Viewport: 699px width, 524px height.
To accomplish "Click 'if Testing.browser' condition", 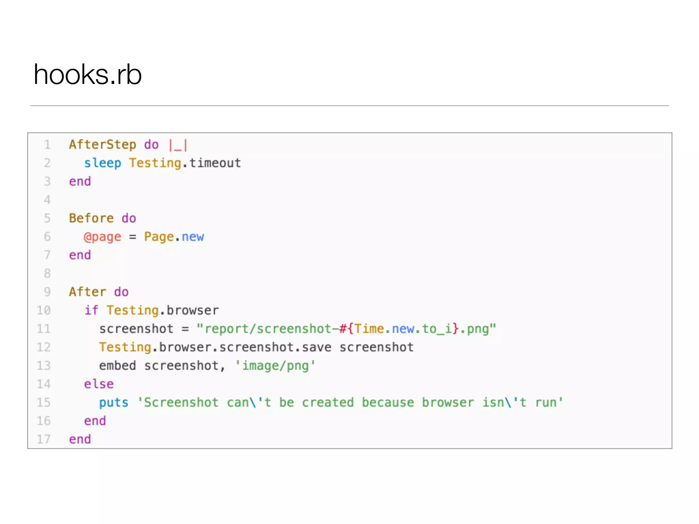I will click(151, 310).
